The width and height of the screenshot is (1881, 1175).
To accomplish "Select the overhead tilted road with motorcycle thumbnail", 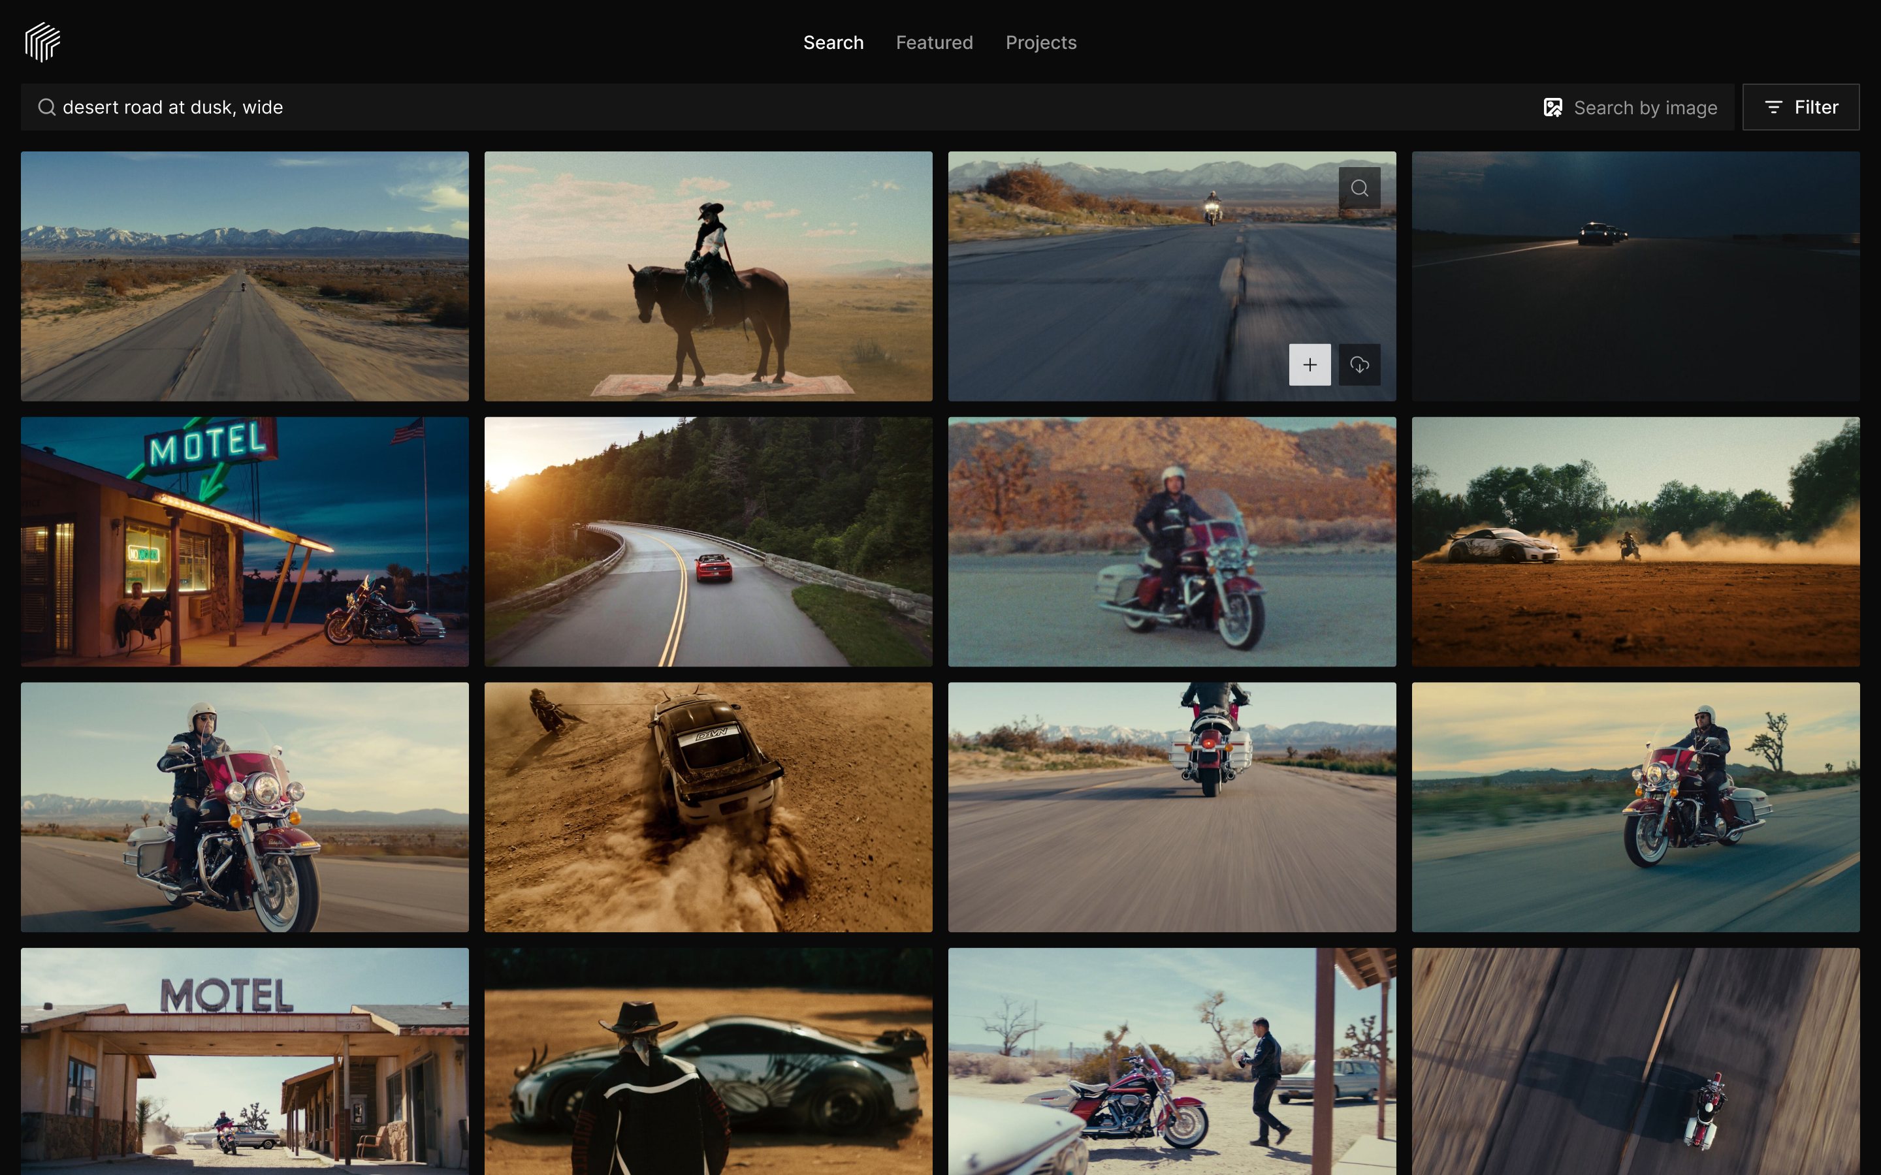I will point(1635,1061).
